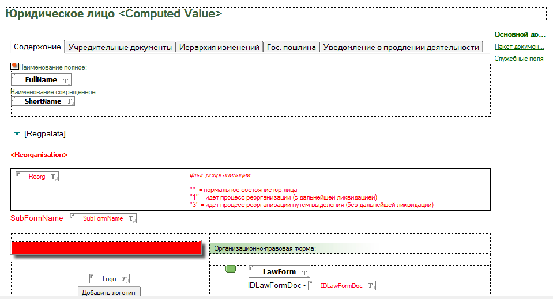
Task: Collapse the [Regpalata] section
Action: click(x=17, y=133)
